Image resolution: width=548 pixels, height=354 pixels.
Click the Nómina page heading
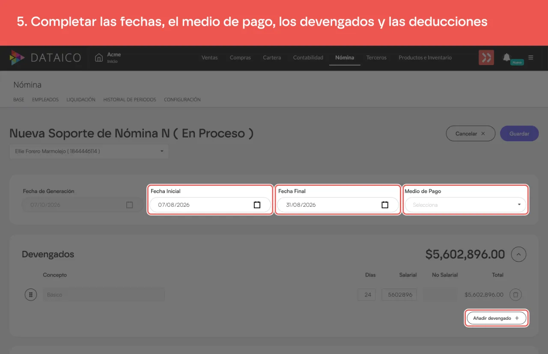27,85
